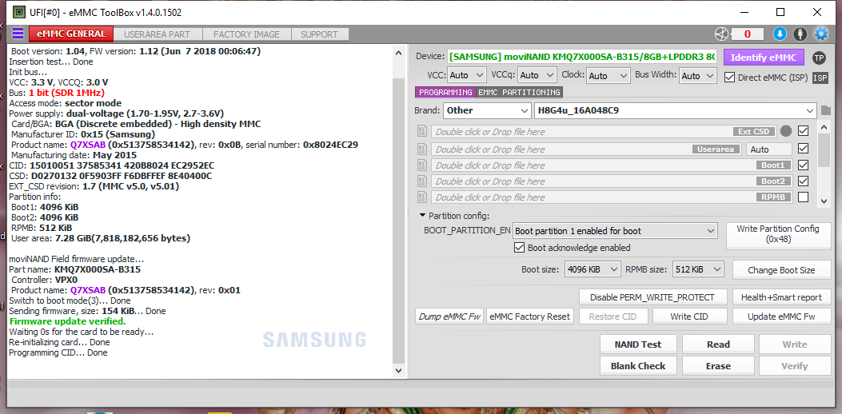Image resolution: width=842 pixels, height=414 pixels.
Task: Open the purple hamburger menu
Action: pyautogui.click(x=18, y=34)
